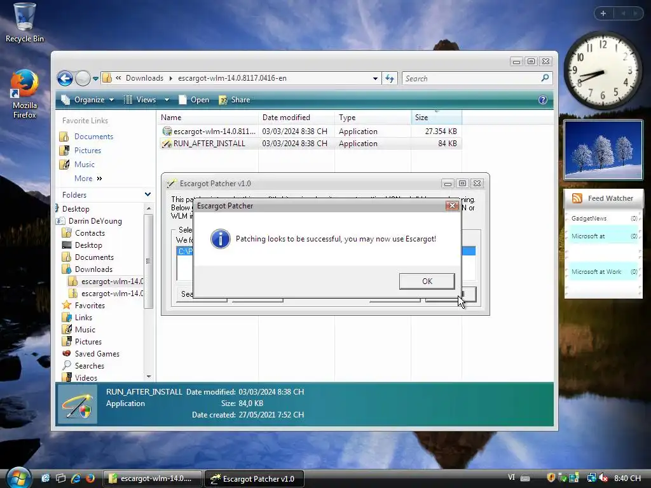Click the Show Desktop quick launch icon
Screen dimensions: 651x488
point(46,478)
